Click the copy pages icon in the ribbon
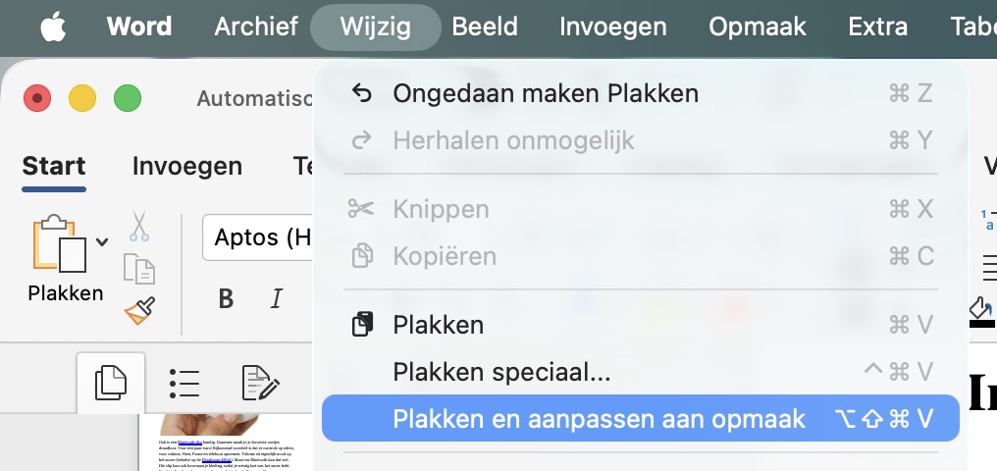 coord(138,268)
